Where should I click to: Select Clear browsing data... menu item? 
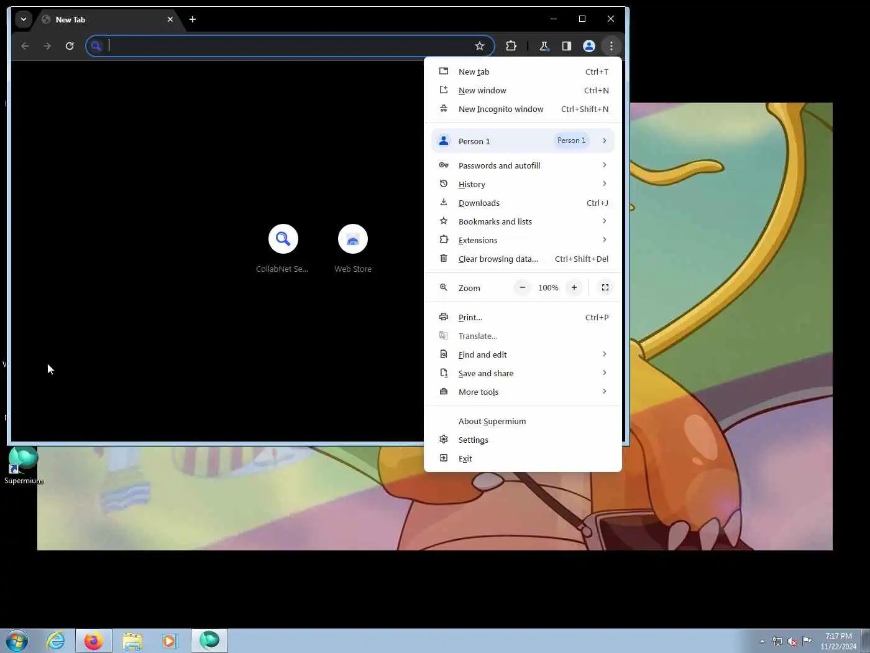(523, 259)
